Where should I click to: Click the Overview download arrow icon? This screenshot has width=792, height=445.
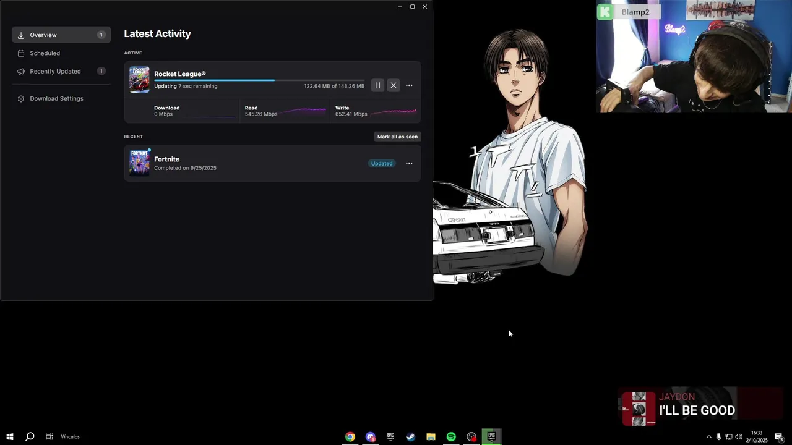coord(21,35)
